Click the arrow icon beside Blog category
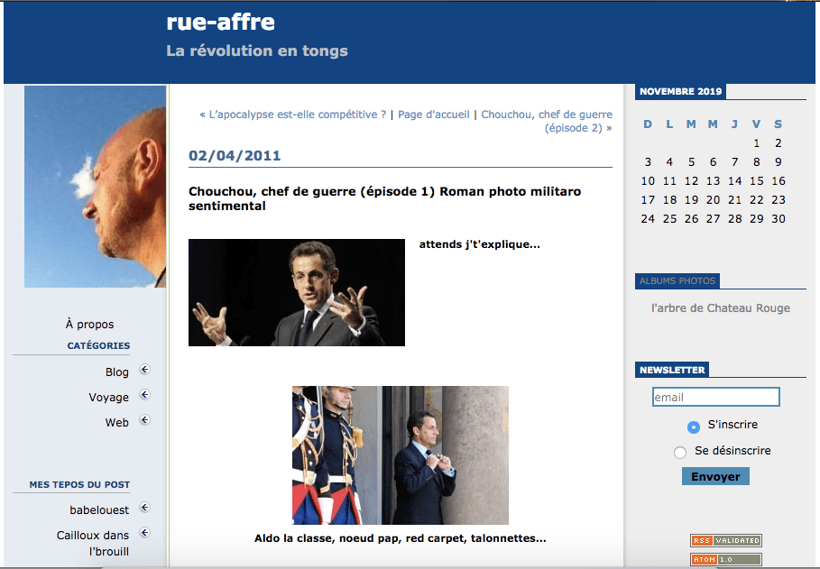Image resolution: width=820 pixels, height=569 pixels. tap(145, 370)
